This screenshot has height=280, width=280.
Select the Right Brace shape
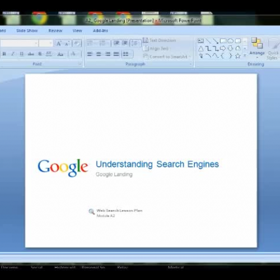pos(231,55)
